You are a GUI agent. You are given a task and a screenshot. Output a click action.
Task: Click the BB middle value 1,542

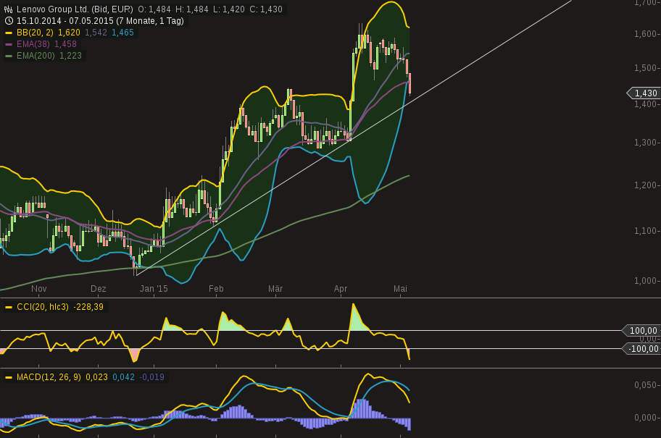coord(96,33)
